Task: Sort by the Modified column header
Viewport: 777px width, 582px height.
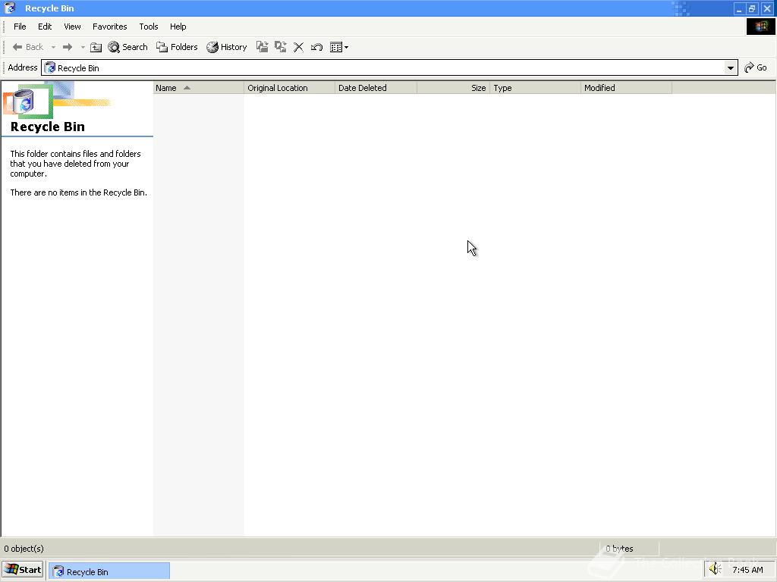Action: point(626,88)
